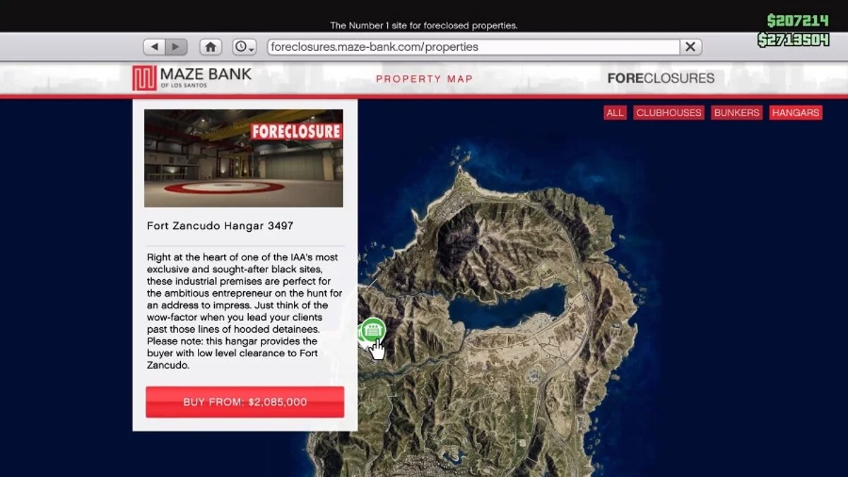848x477 pixels.
Task: Filter the map by Hangars
Action: pos(795,113)
